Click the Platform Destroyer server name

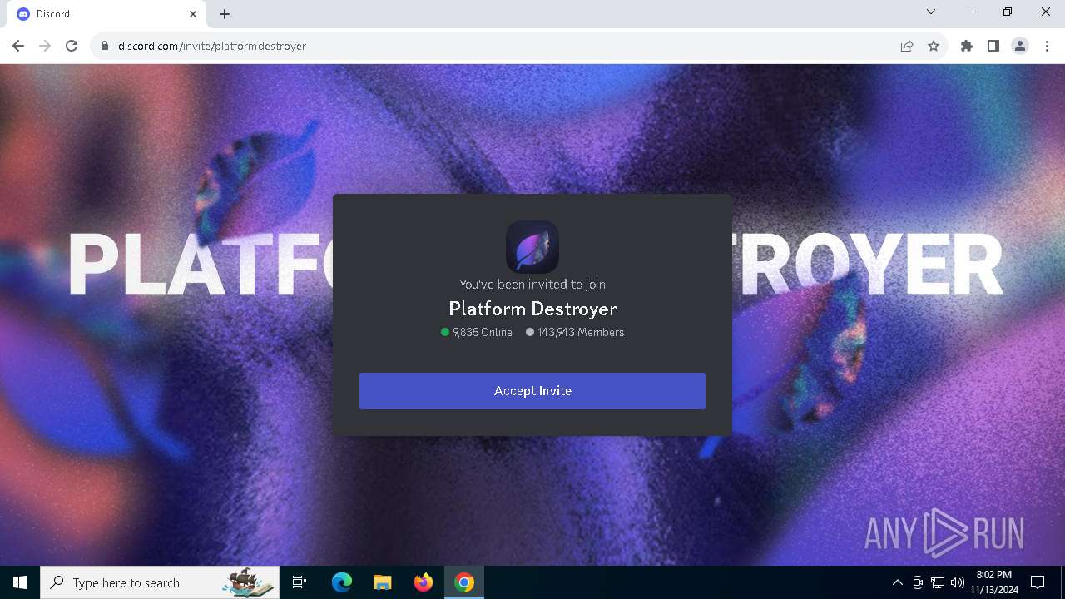[x=532, y=309]
